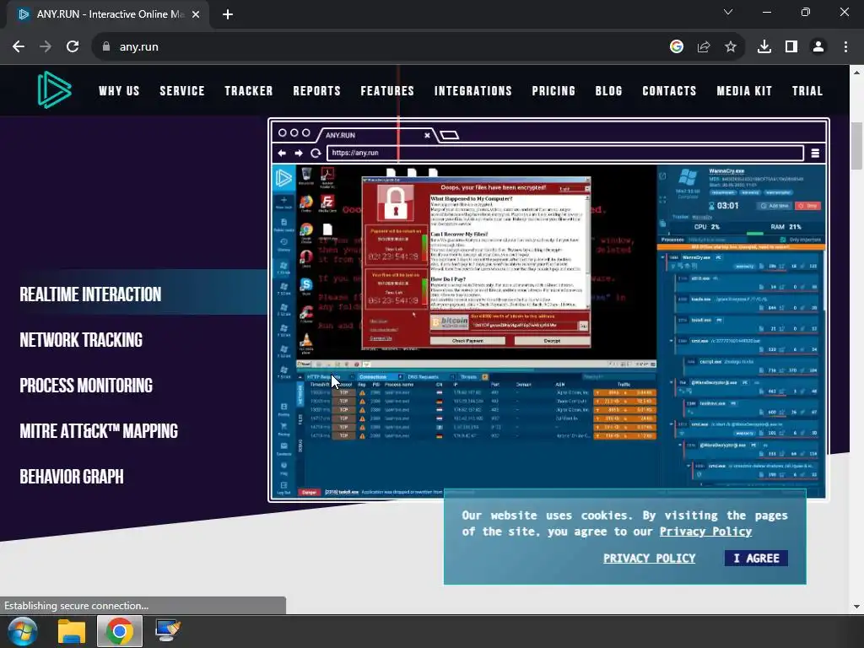
Task: Share this page via share icon
Action: 704,47
